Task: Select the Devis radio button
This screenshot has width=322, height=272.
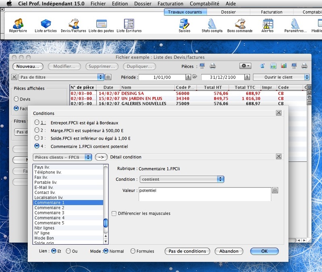Action: coord(16,99)
